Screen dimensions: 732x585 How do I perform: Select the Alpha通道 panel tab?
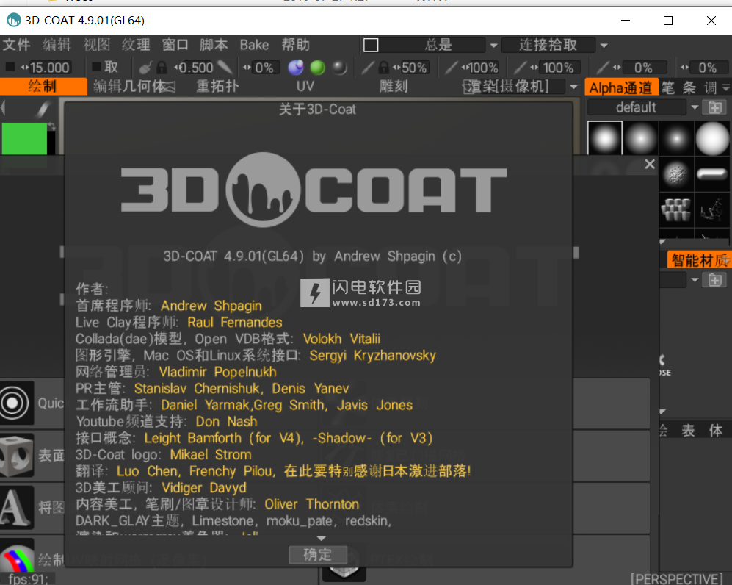(x=621, y=87)
